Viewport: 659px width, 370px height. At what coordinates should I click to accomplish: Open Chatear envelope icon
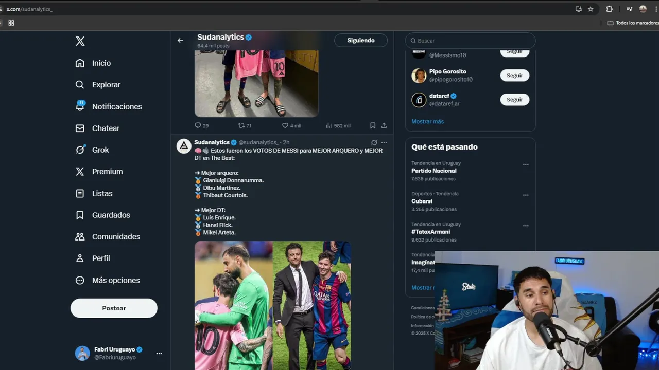[x=80, y=128]
